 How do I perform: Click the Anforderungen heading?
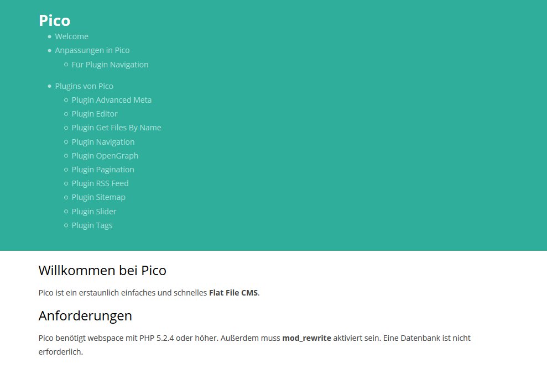85,316
